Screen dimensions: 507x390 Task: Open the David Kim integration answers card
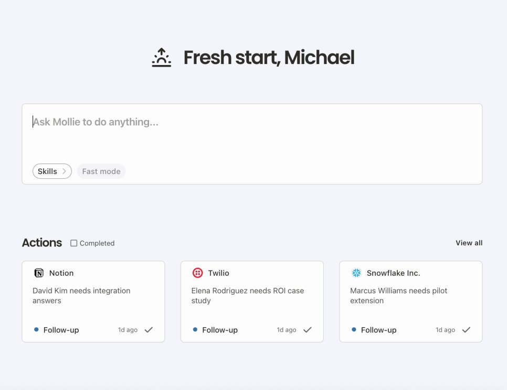click(x=93, y=301)
